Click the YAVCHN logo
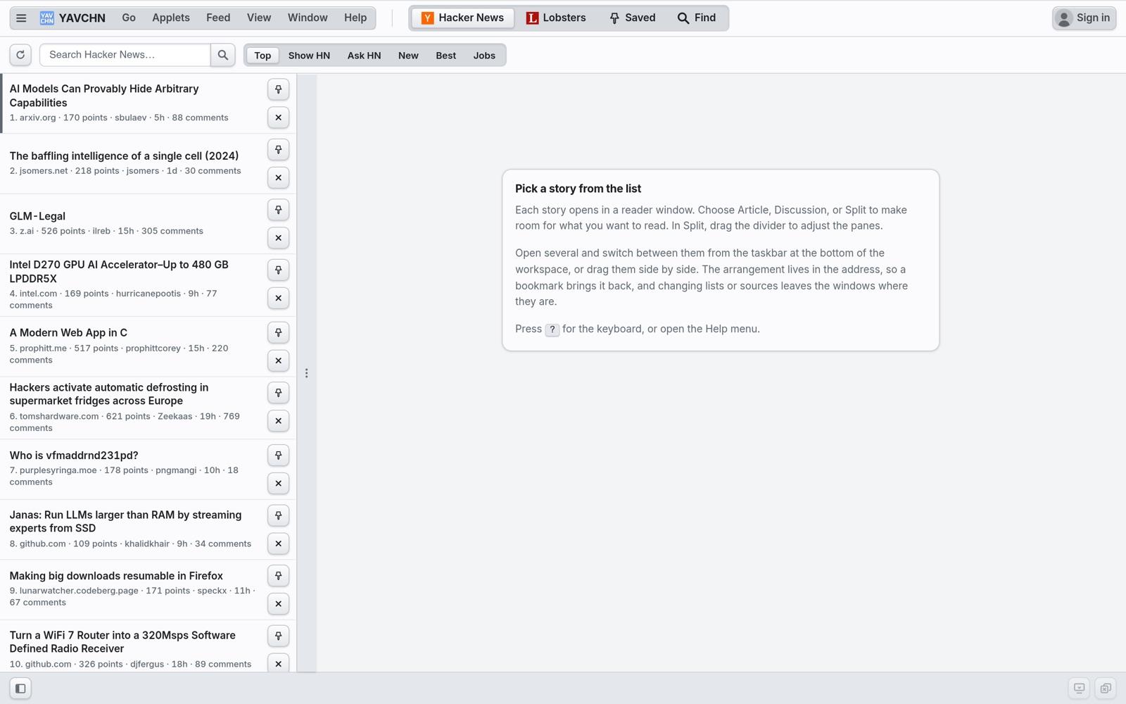This screenshot has height=704, width=1126. [73, 18]
